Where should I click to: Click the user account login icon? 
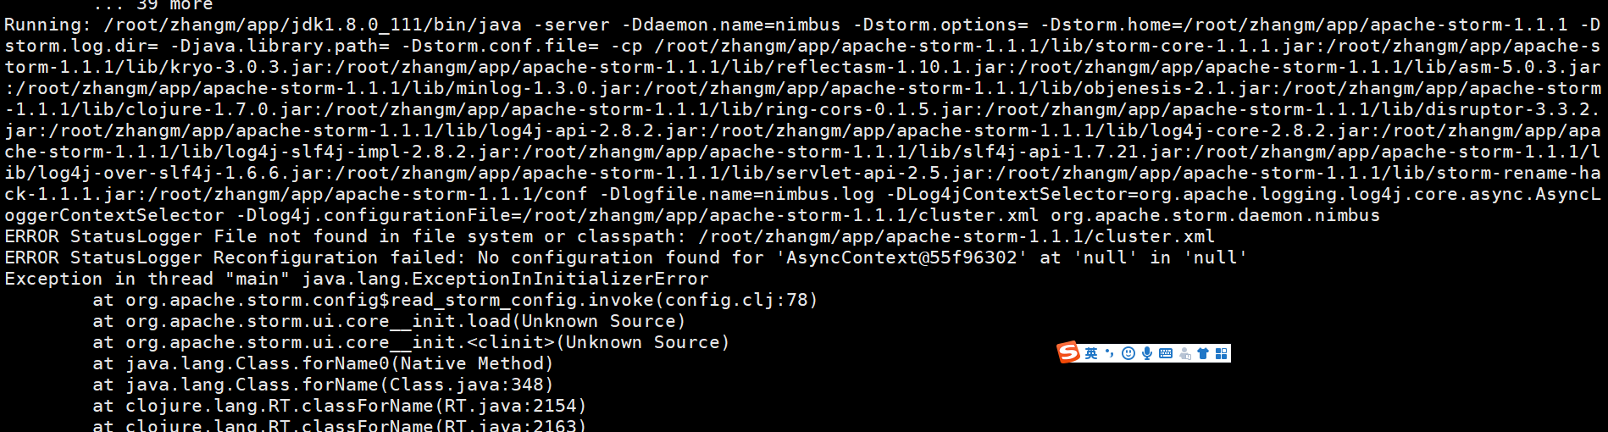tap(1184, 353)
